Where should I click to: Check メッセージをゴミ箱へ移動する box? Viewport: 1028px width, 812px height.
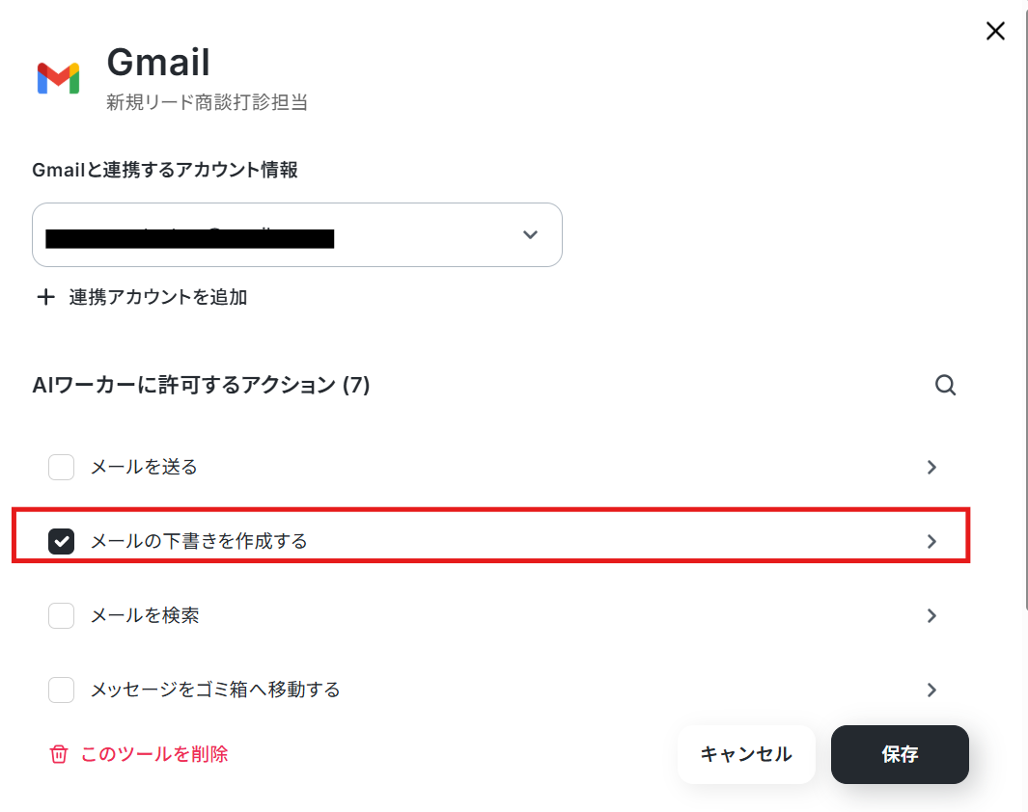[61, 690]
